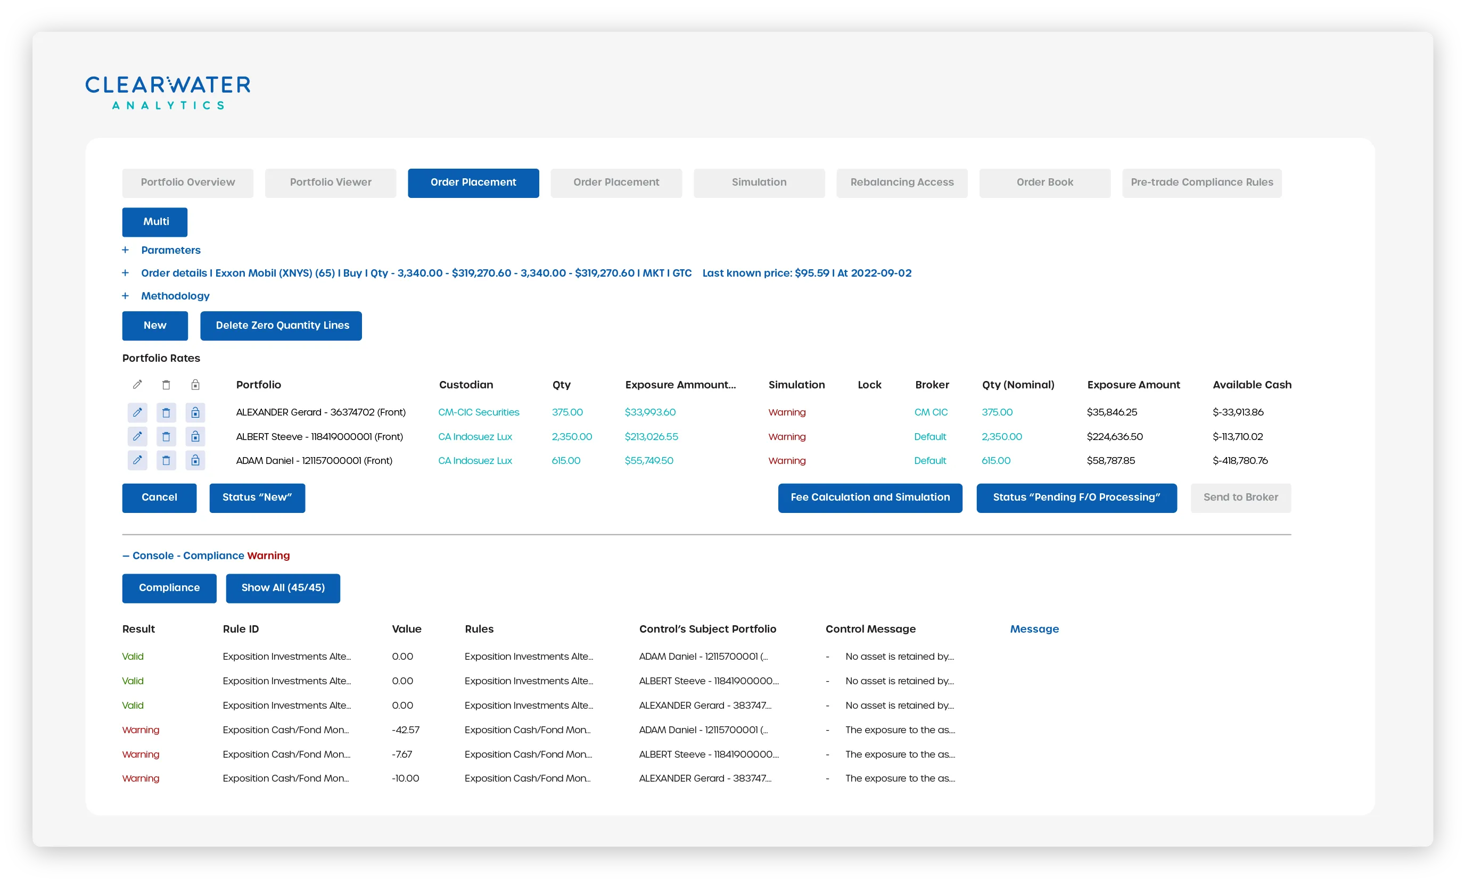Click trash icon for ADAM Daniel row
The width and height of the screenshot is (1473, 887).
pos(166,460)
